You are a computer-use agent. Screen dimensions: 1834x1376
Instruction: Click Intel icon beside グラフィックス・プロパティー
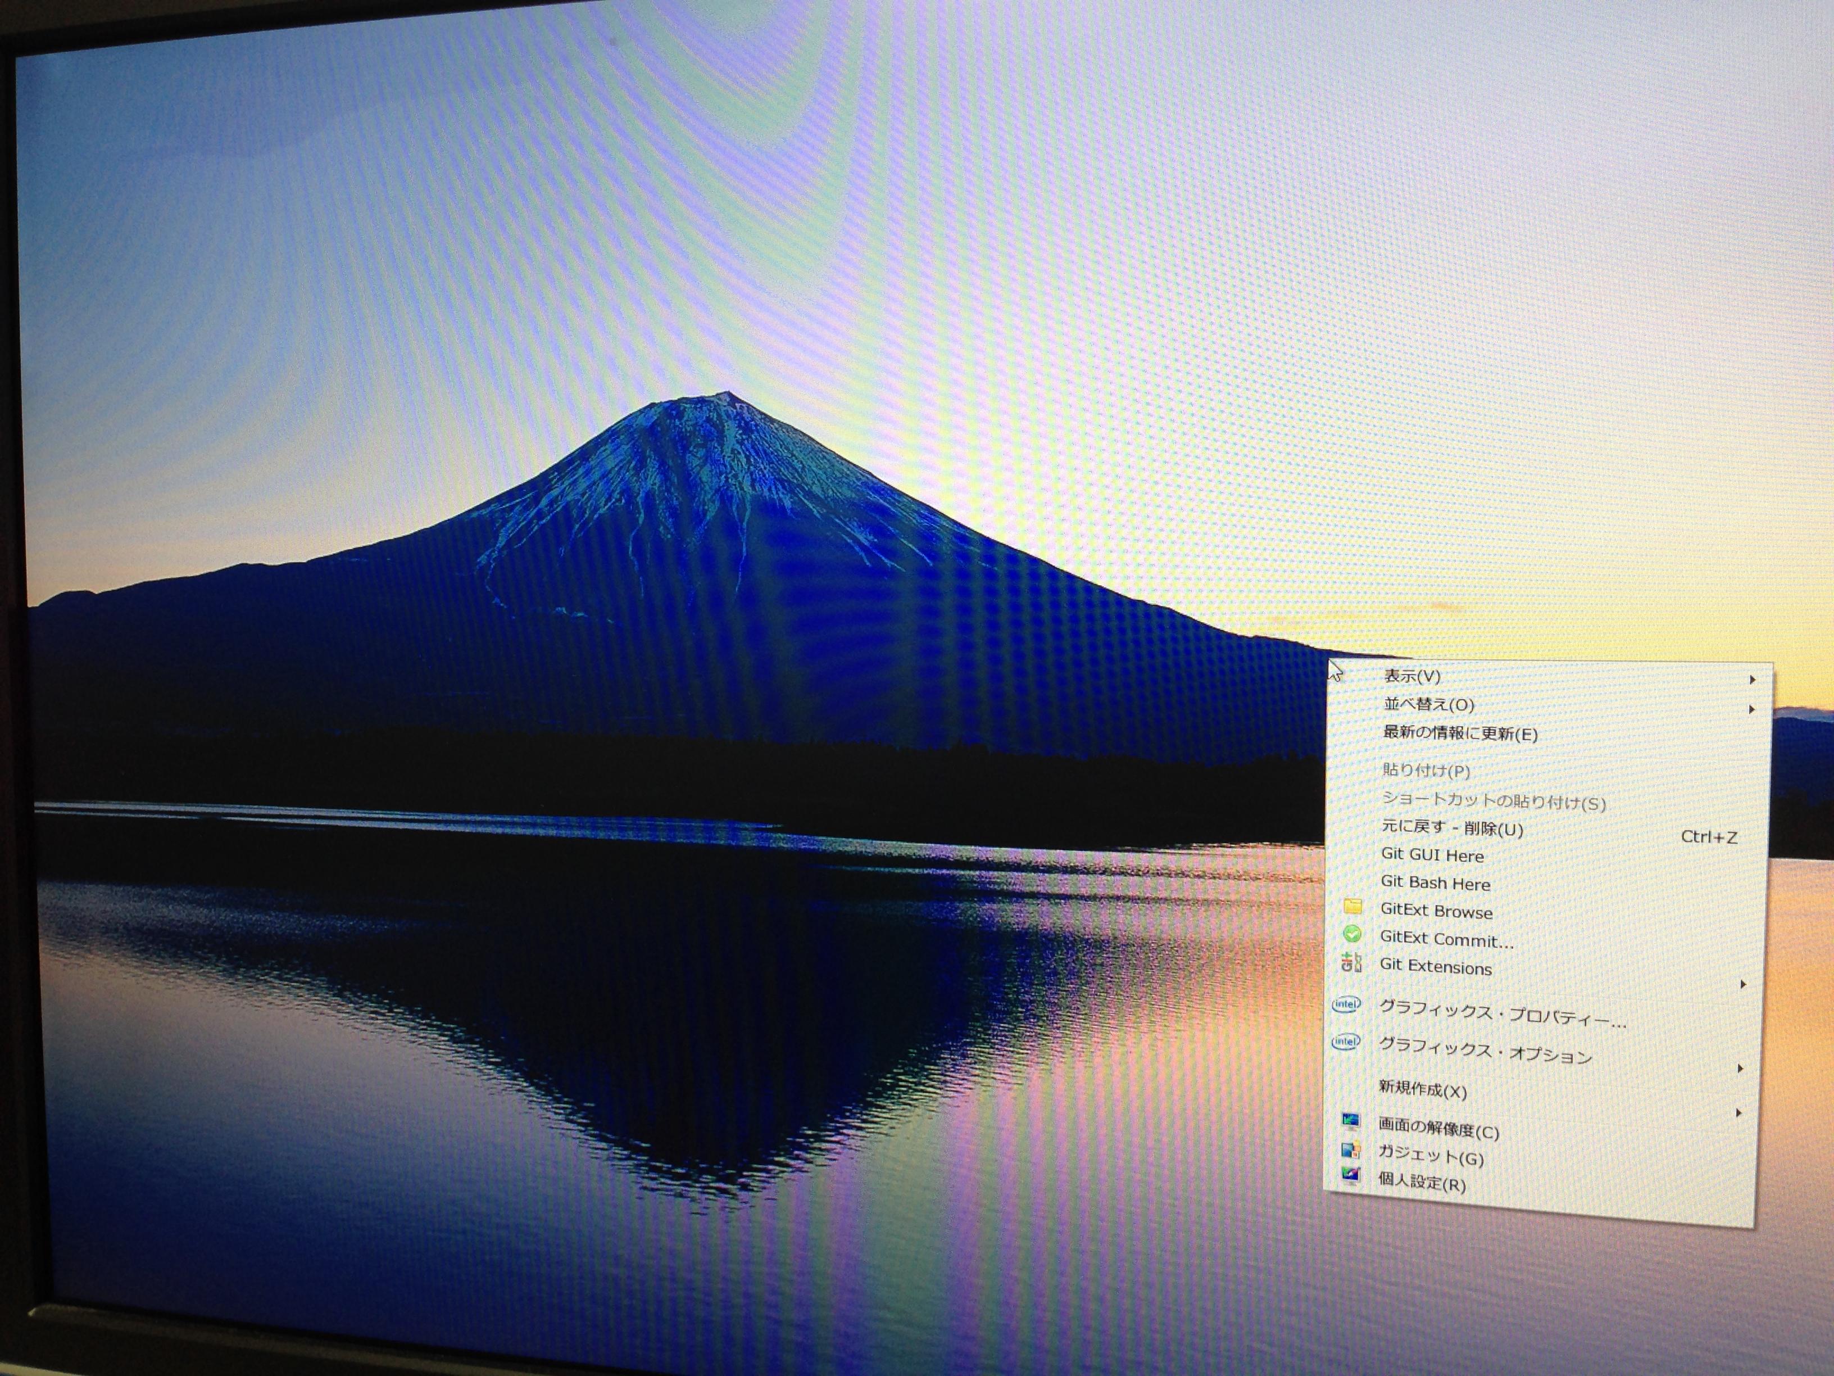pos(1346,1004)
